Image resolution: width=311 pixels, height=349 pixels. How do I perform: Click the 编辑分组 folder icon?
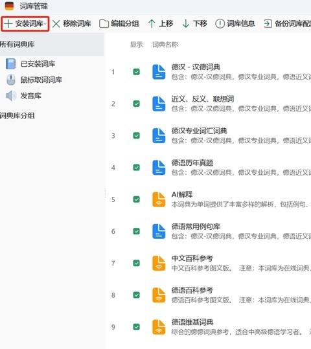pyautogui.click(x=104, y=23)
